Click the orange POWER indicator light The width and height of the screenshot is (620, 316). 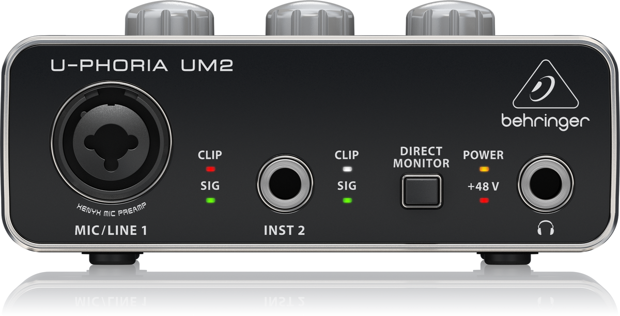coord(483,169)
